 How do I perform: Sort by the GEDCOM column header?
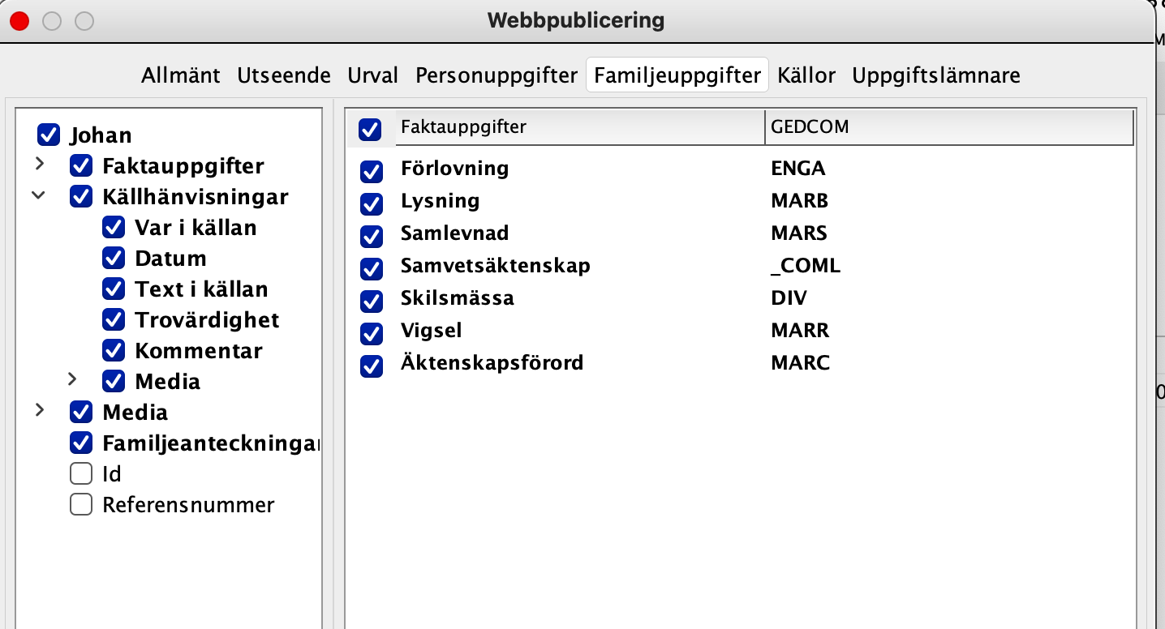tap(948, 127)
